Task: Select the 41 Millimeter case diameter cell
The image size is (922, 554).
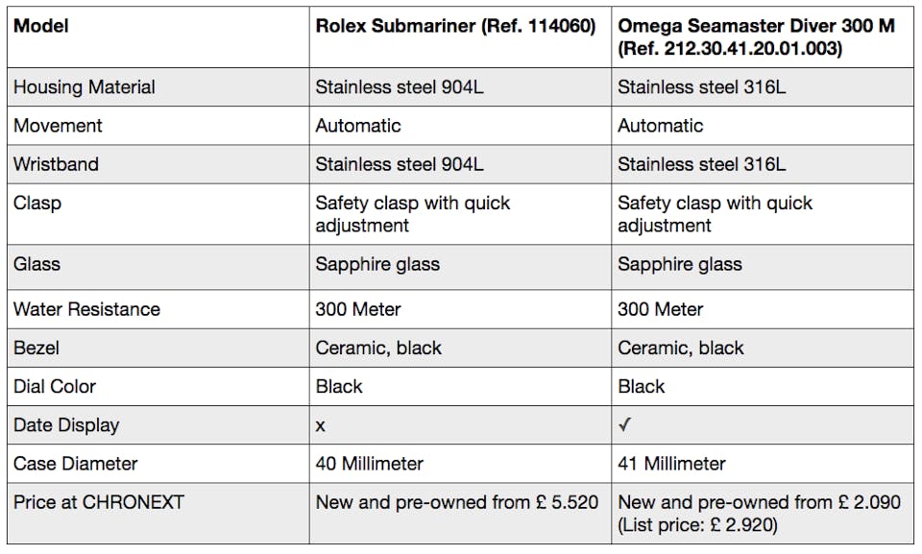Action: 672,463
